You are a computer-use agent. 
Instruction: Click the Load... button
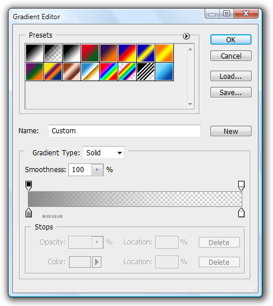coord(231,76)
